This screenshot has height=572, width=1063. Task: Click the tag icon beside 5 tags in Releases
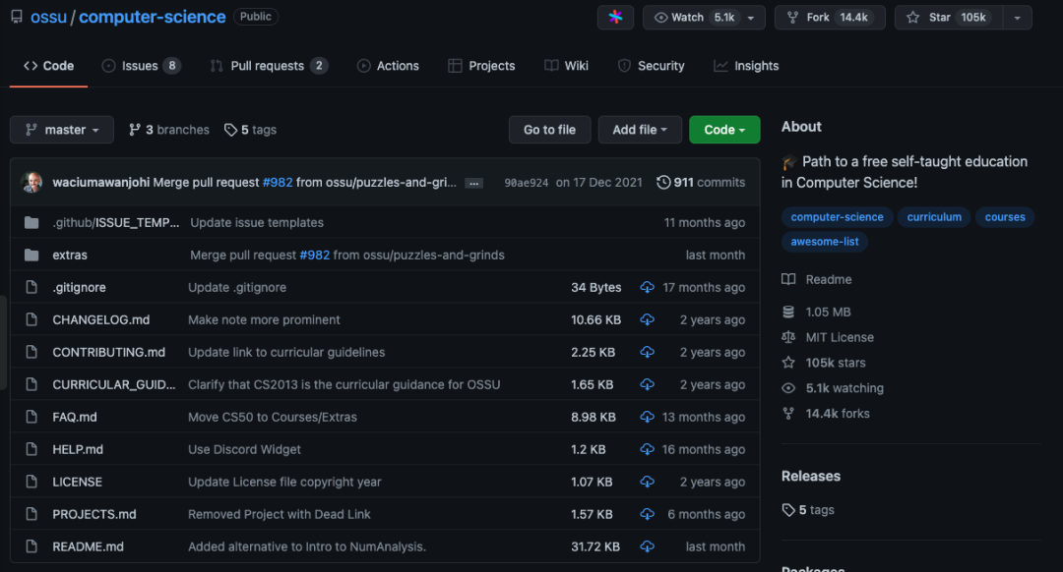click(x=787, y=510)
